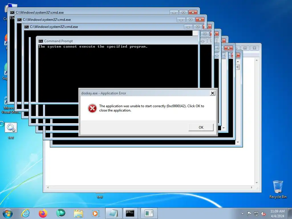Open the green globe browser taskbar icon

tap(61, 213)
